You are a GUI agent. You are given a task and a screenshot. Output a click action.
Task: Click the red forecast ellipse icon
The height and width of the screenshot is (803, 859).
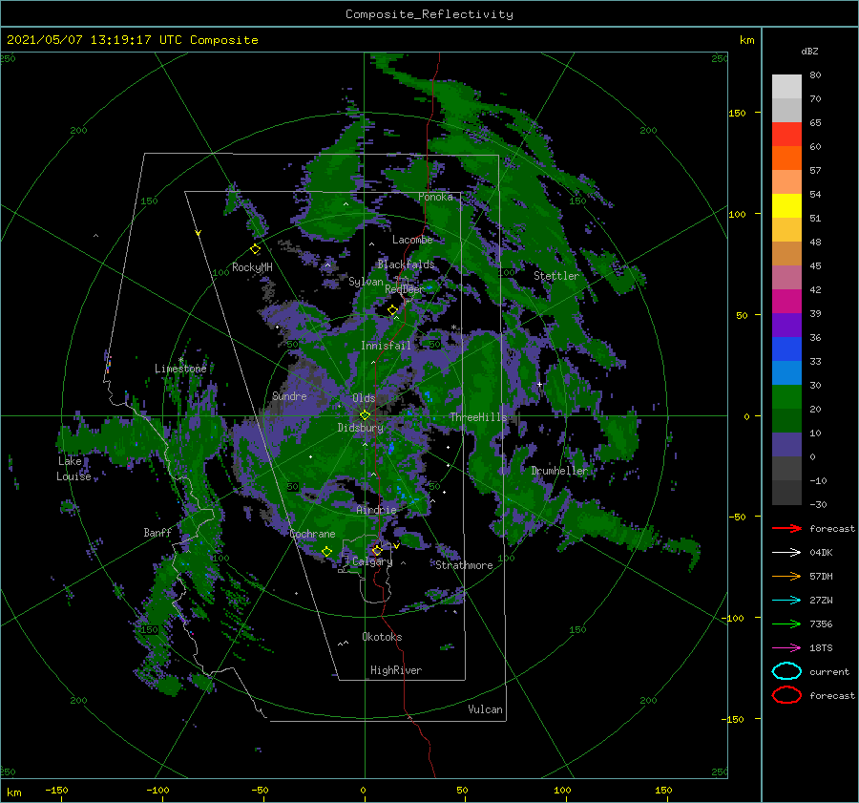(786, 695)
